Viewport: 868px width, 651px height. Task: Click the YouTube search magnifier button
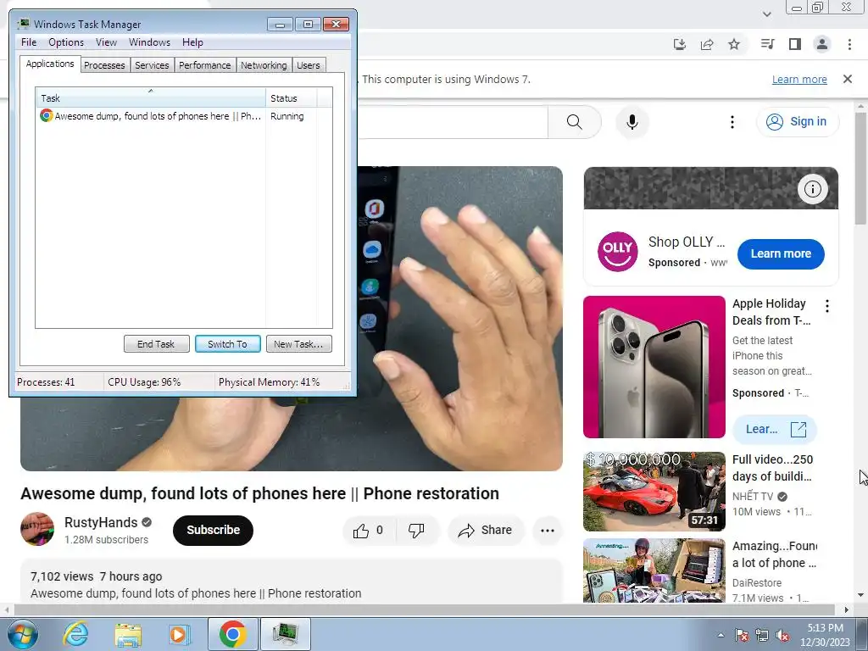(575, 122)
